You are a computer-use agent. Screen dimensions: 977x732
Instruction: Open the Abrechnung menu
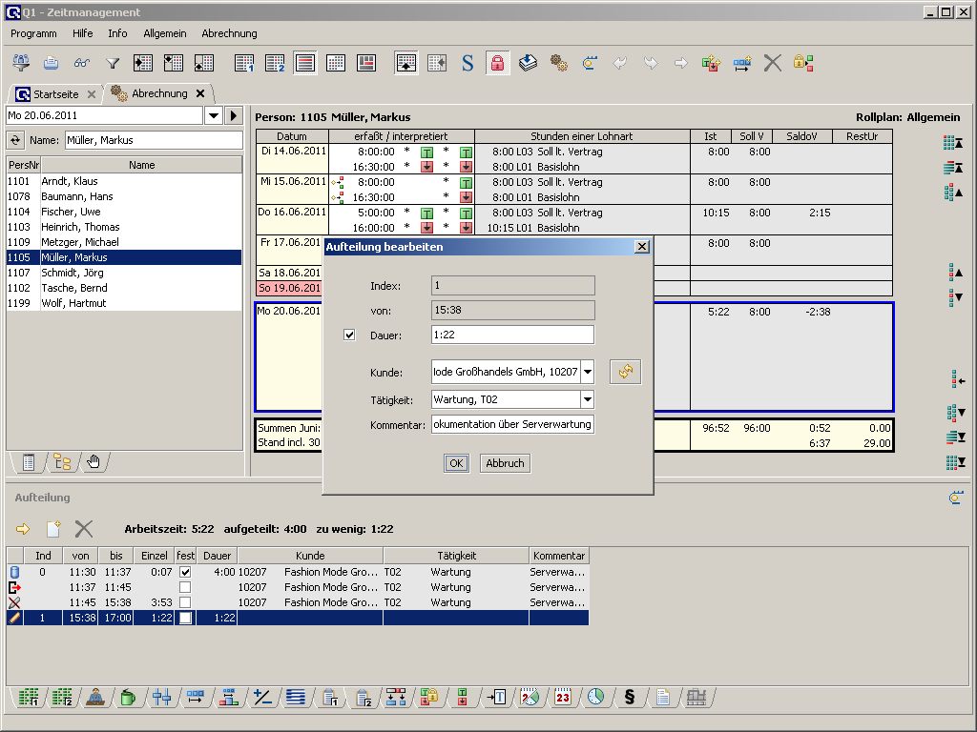pyautogui.click(x=229, y=33)
